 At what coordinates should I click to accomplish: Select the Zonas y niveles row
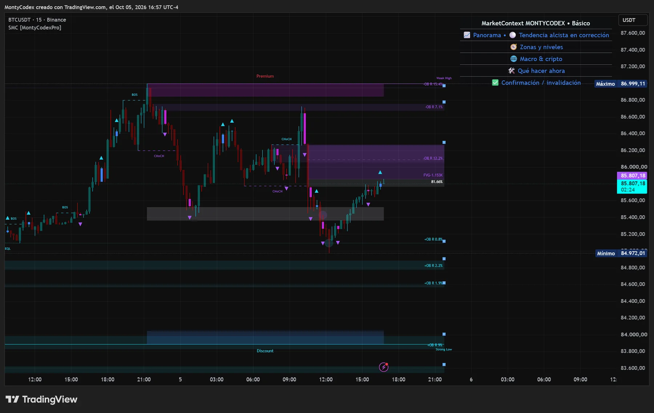[x=536, y=47]
